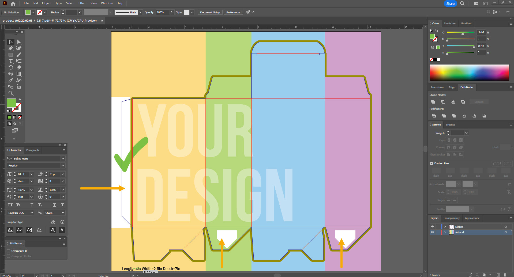Click the Crop pathfinder icon
This screenshot has height=277, width=514.
[464, 116]
